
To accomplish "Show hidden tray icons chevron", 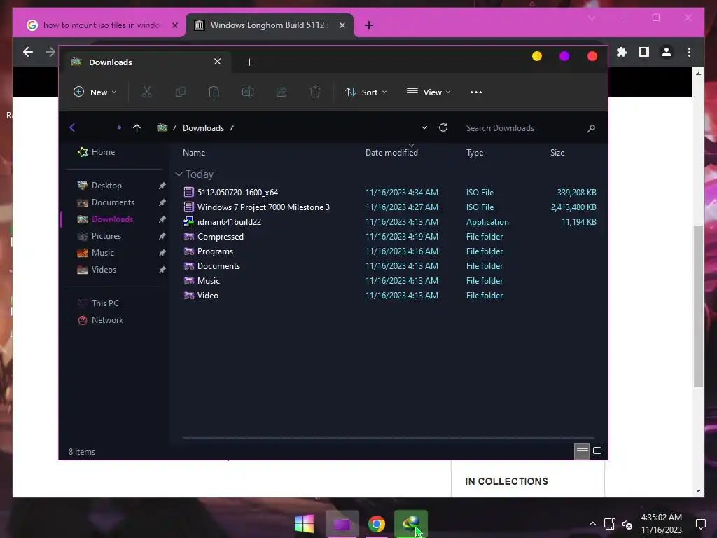I will pyautogui.click(x=592, y=524).
